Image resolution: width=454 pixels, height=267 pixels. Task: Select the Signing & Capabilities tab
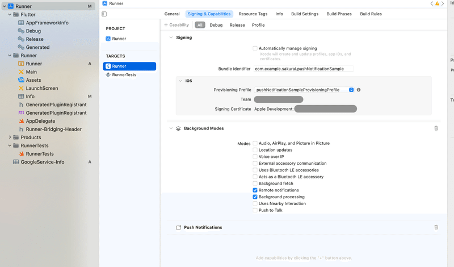209,14
